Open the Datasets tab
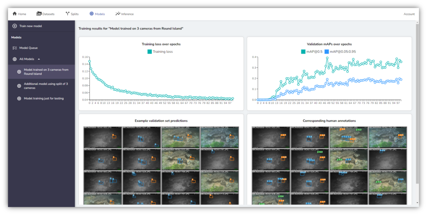427x215 pixels. point(48,14)
